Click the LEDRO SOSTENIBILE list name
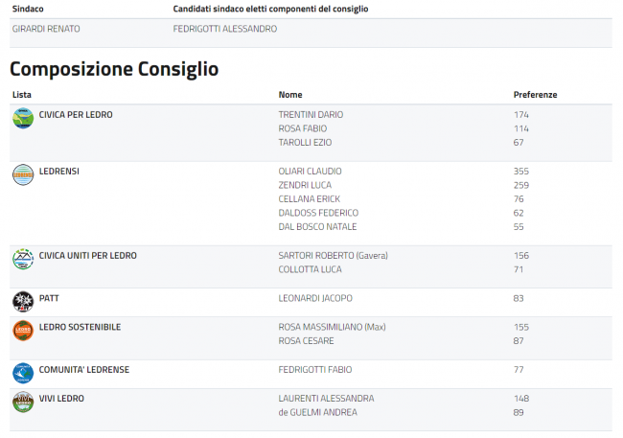Image resolution: width=623 pixels, height=438 pixels. point(80,327)
